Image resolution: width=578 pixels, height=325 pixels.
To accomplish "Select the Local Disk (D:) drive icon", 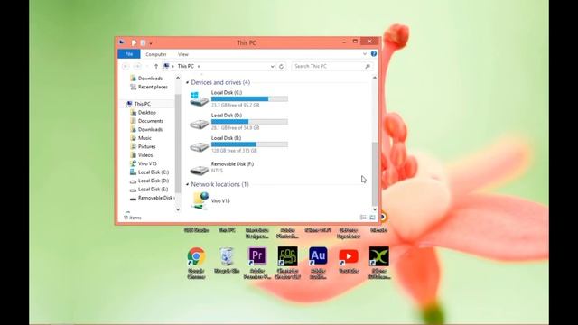I will [x=199, y=125].
